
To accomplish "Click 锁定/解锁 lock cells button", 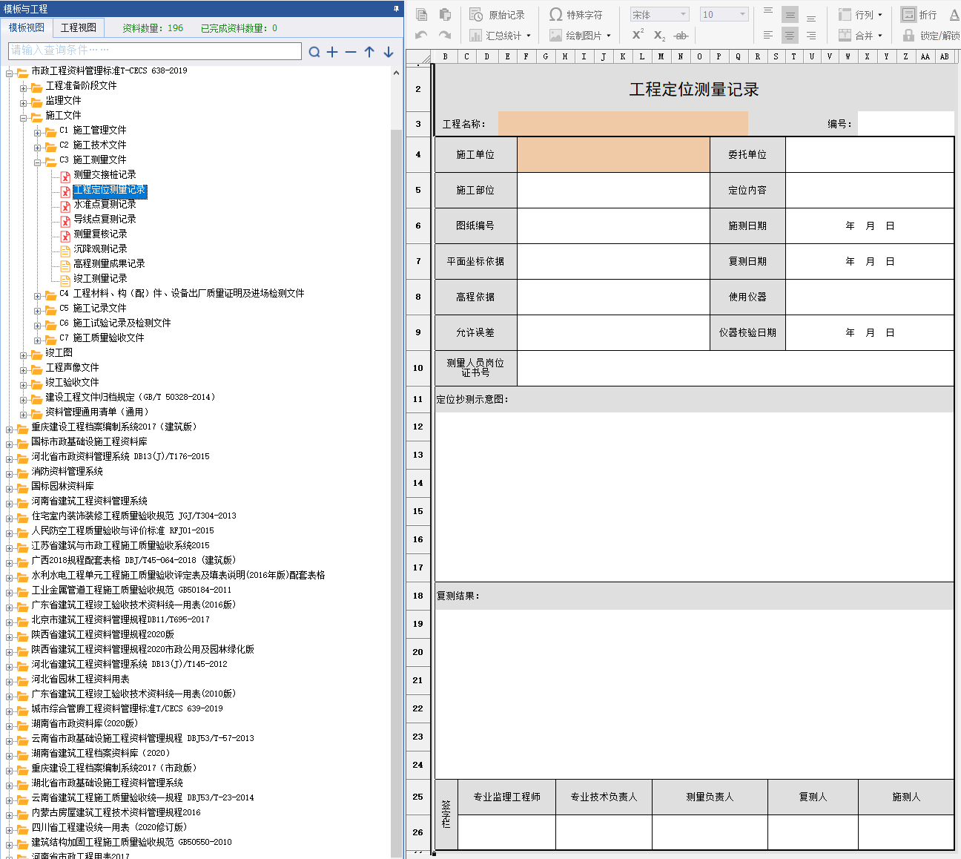I will point(931,36).
